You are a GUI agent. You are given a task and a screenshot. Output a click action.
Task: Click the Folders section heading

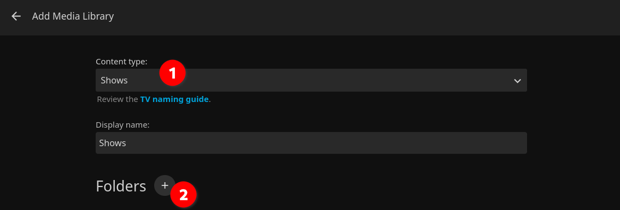point(121,186)
